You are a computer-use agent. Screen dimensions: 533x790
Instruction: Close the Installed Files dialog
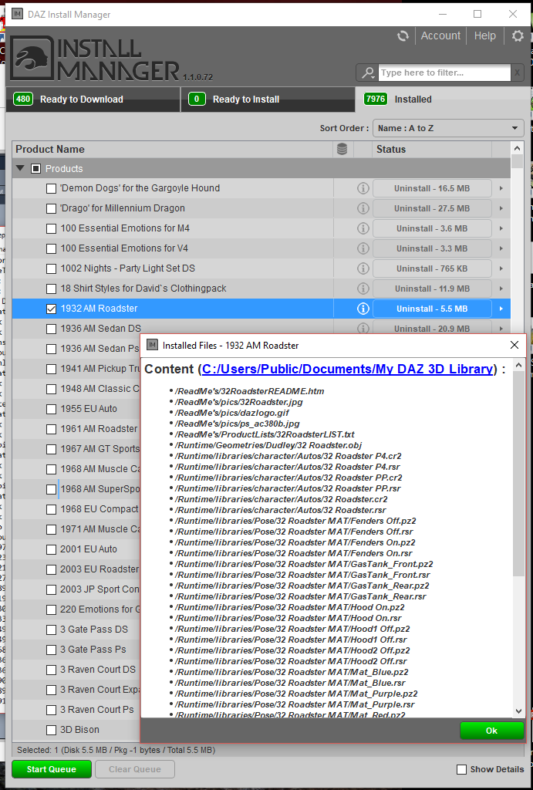pos(514,345)
